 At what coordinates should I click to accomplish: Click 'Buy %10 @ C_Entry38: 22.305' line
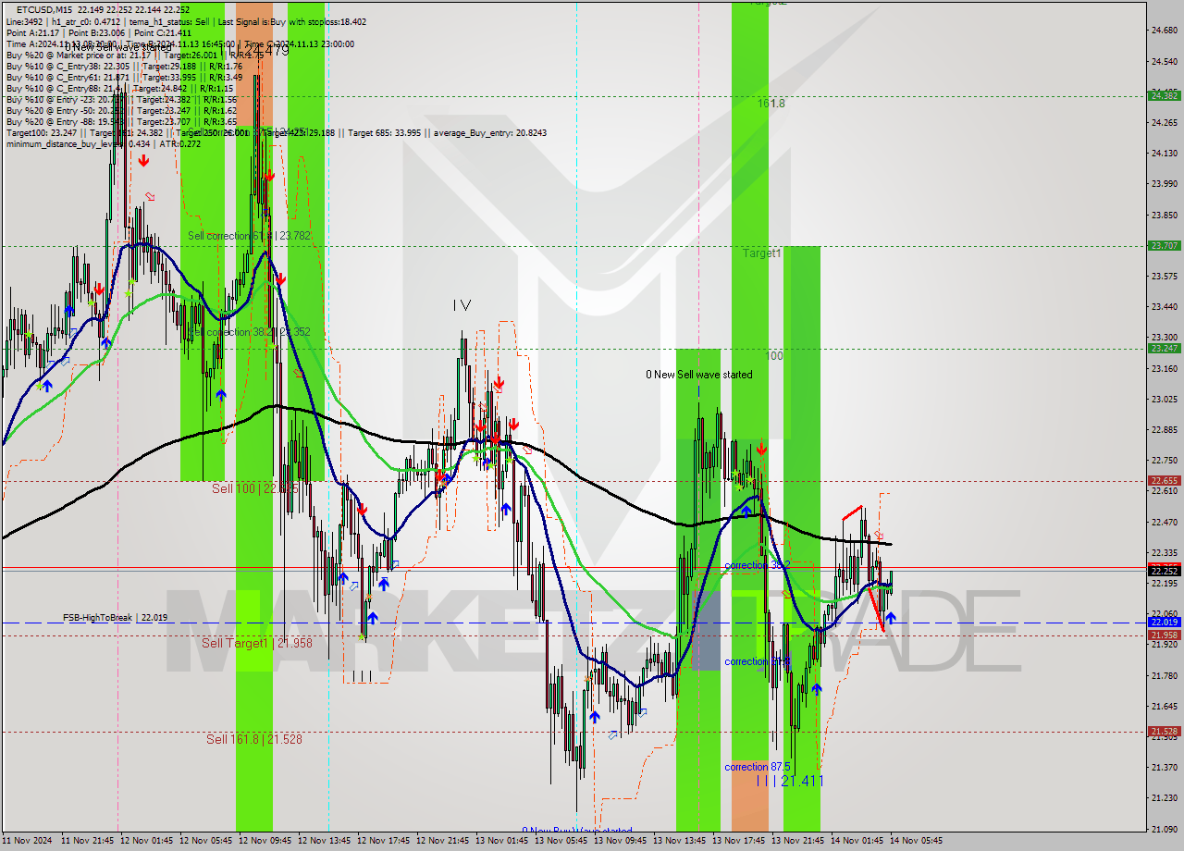(x=124, y=66)
